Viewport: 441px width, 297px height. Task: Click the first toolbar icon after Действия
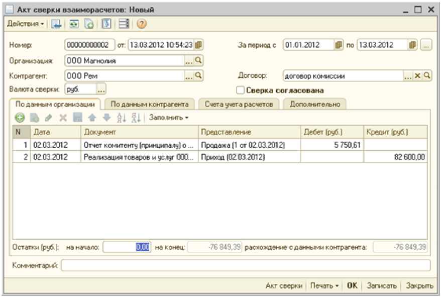pos(56,24)
